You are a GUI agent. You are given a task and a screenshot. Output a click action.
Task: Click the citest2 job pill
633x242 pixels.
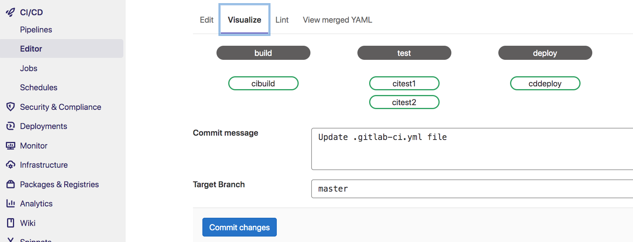coord(404,102)
